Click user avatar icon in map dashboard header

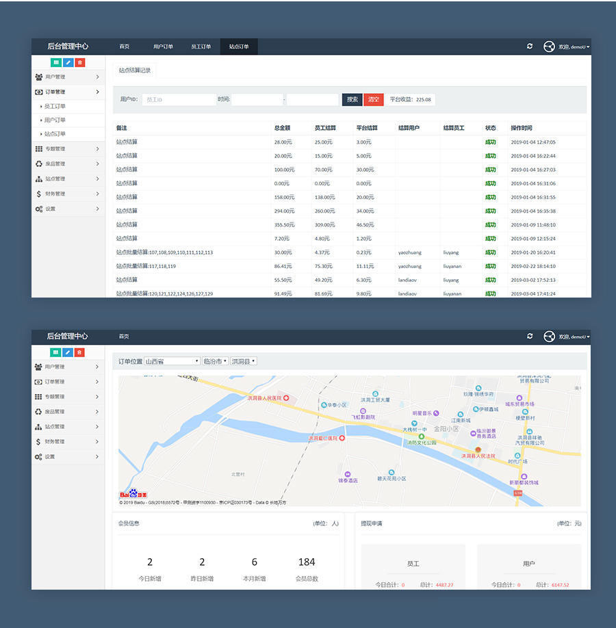549,337
